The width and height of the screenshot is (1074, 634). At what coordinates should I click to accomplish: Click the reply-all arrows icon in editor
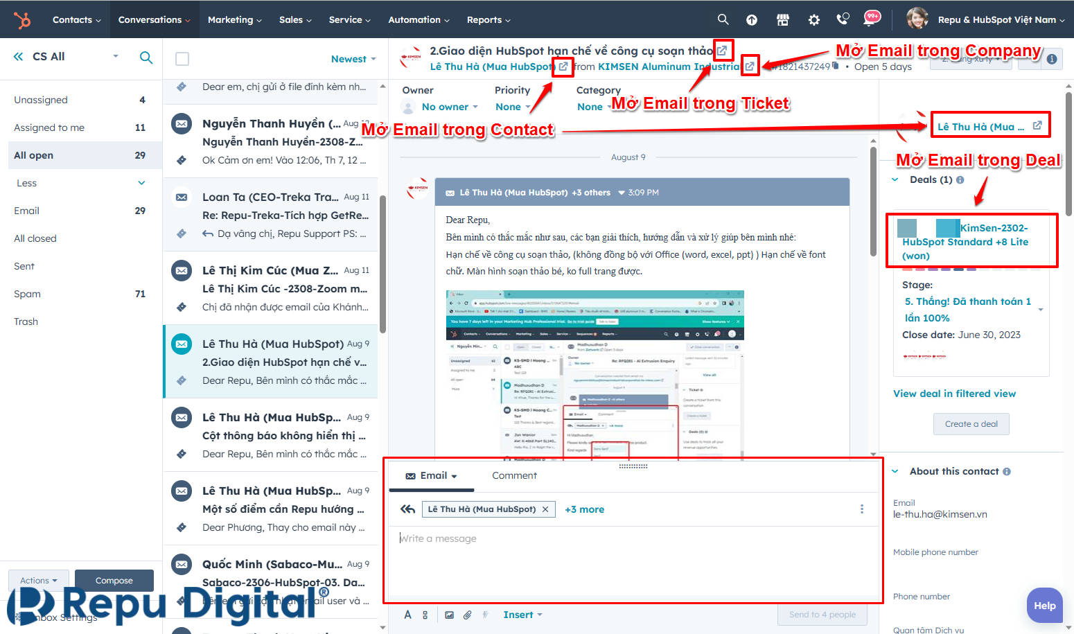(x=408, y=509)
